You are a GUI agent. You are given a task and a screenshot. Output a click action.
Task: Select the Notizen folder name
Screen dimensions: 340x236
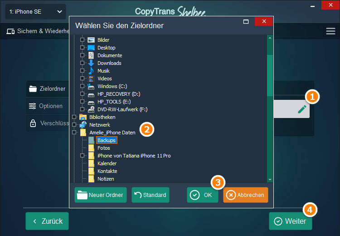pyautogui.click(x=106, y=179)
